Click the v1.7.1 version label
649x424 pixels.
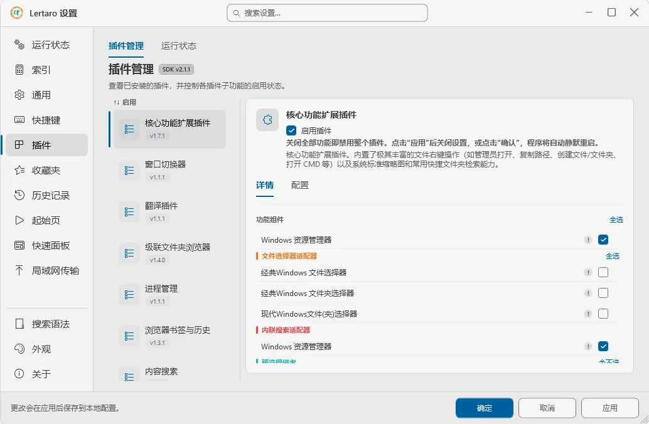point(158,135)
